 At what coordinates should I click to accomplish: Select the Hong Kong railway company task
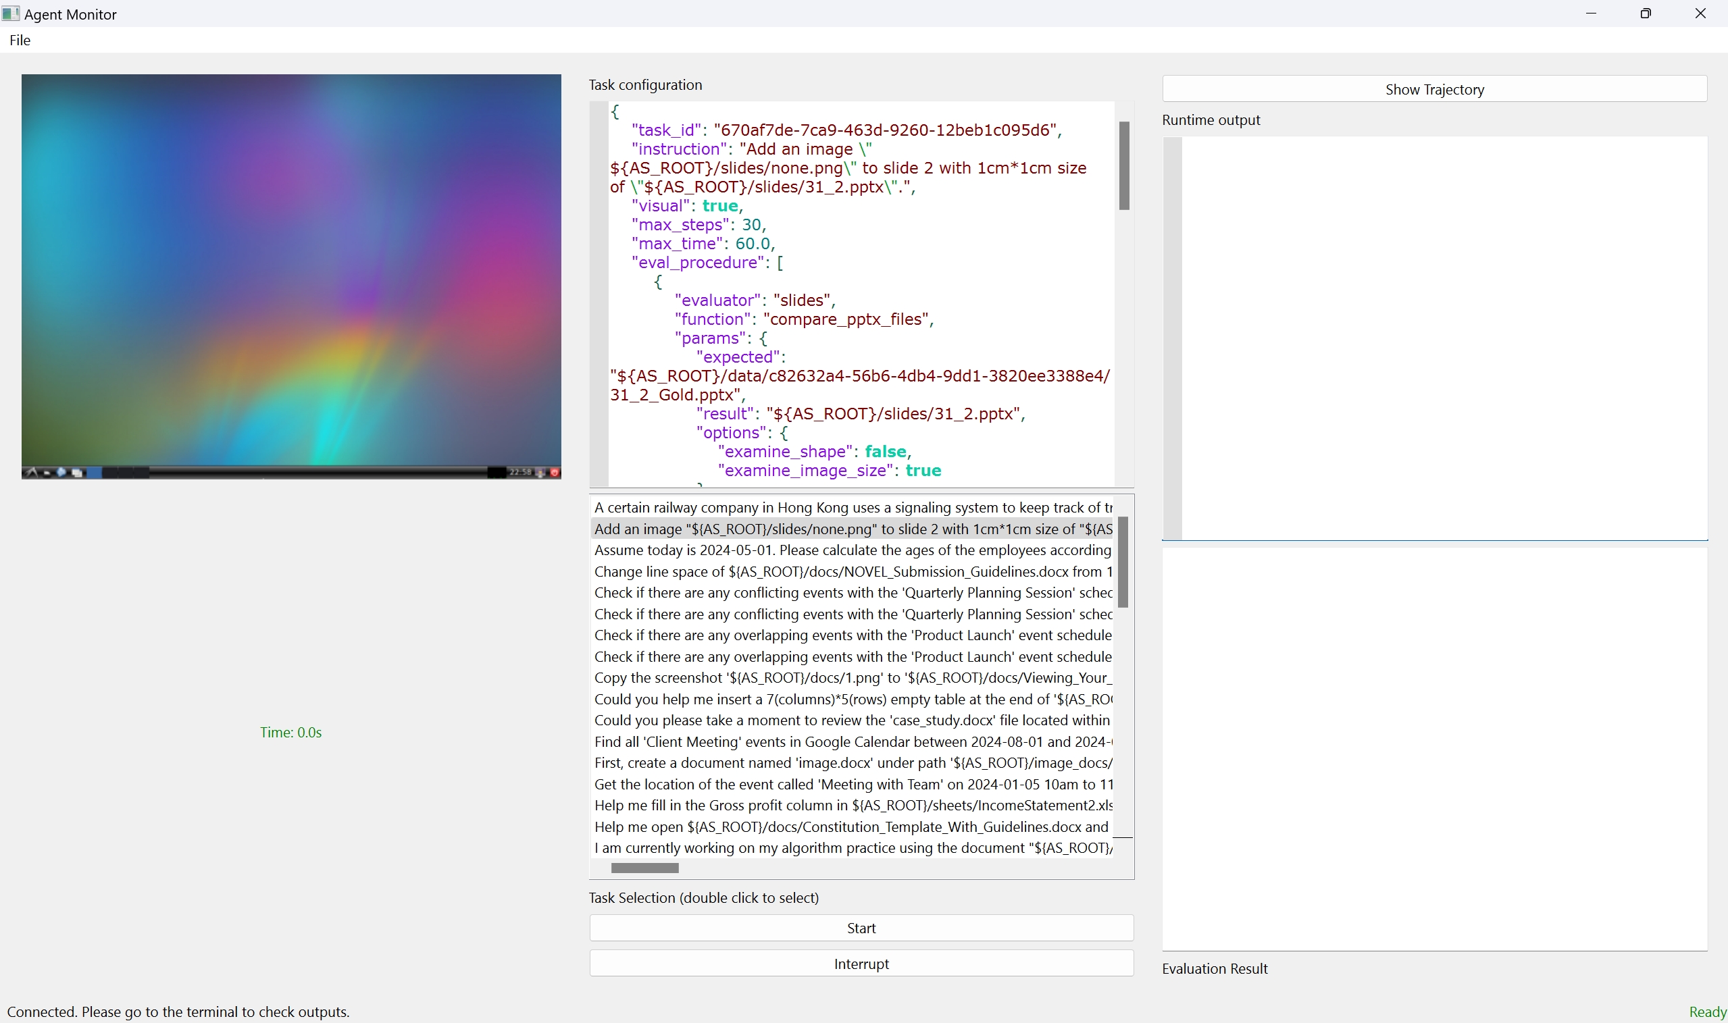point(853,507)
